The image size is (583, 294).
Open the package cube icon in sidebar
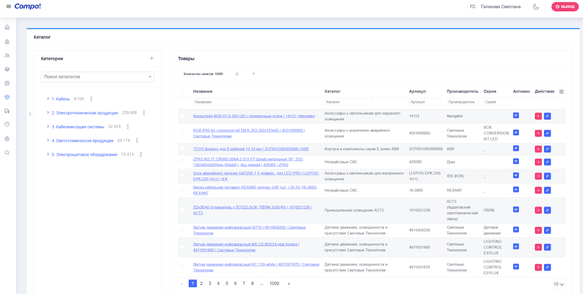pos(7,97)
